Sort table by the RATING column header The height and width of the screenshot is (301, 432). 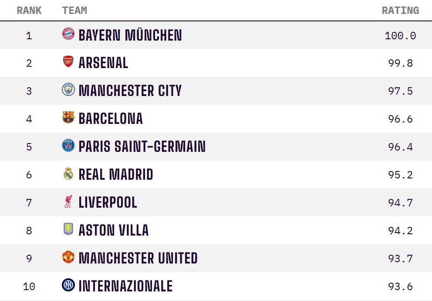tap(400, 10)
